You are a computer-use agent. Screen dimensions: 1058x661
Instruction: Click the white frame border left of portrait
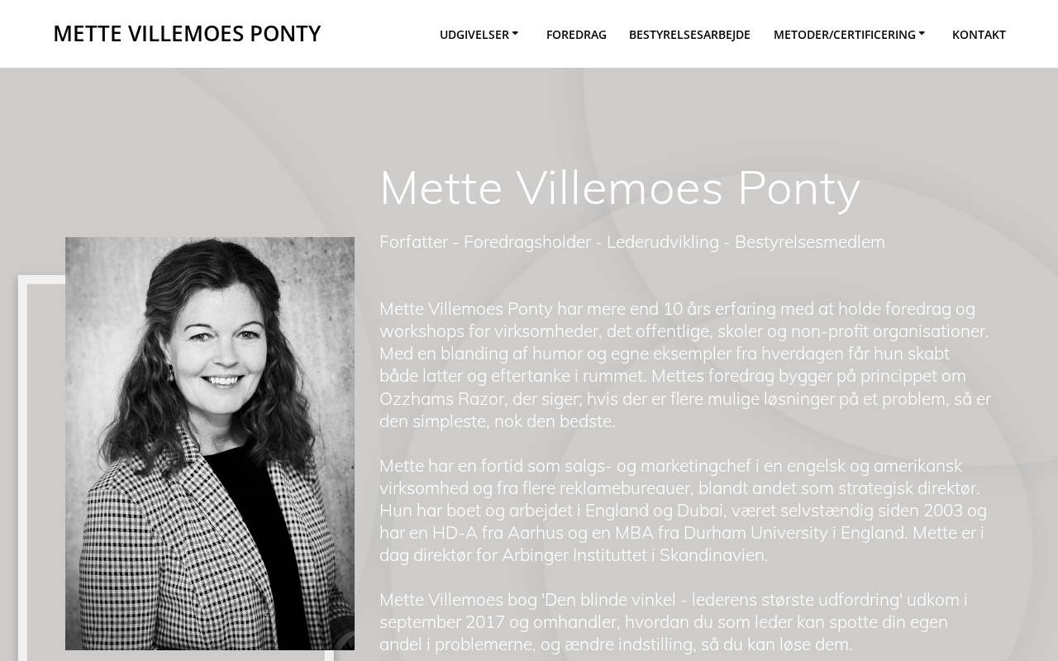tap(23, 468)
